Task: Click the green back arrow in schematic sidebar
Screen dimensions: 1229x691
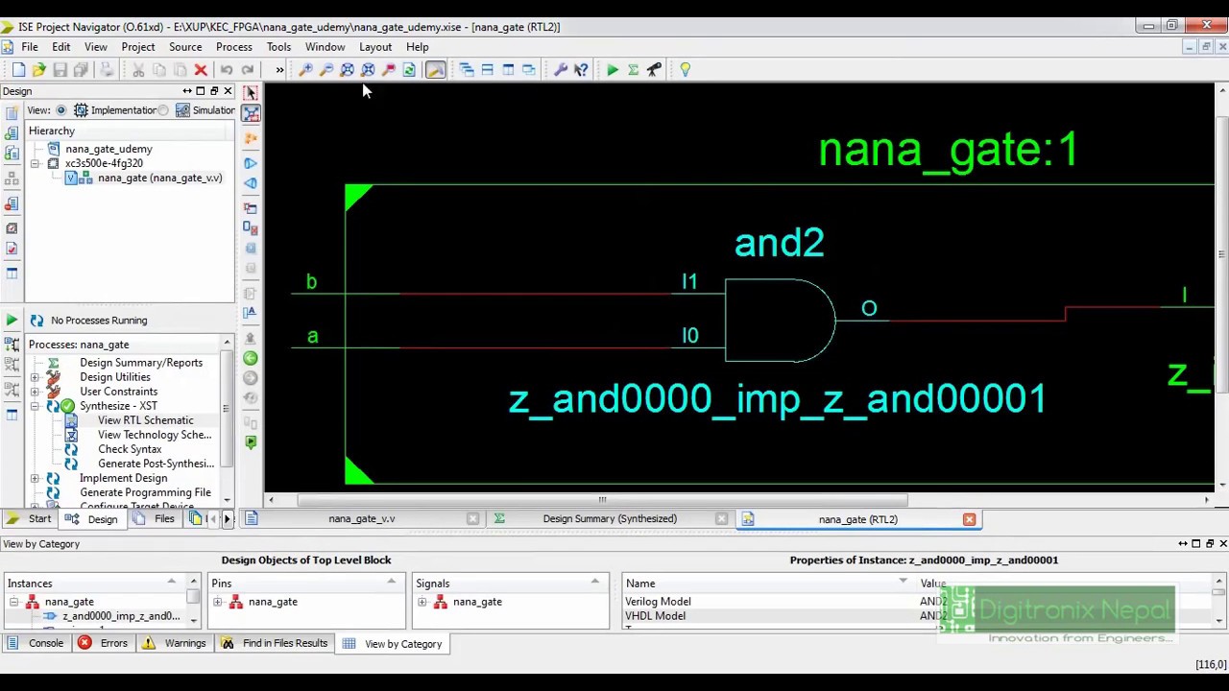Action: 251,358
